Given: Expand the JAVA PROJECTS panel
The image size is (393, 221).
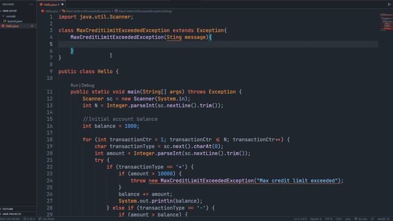Looking at the screenshot, I should 11,214.
